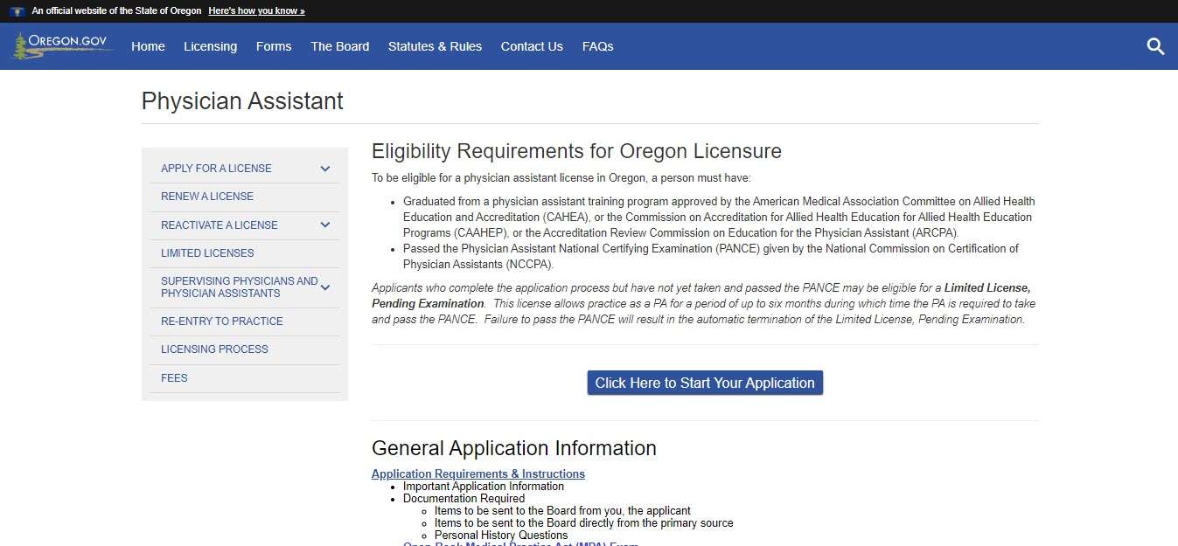Expand the APPLY FOR A LICENSE chevron
The height and width of the screenshot is (546, 1178).
click(324, 168)
